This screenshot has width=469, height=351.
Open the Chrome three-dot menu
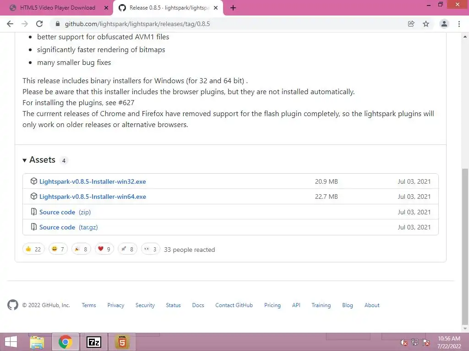[x=459, y=24]
